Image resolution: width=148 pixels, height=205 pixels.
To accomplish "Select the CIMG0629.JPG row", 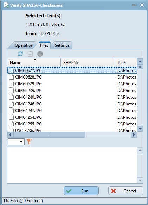I will (x=72, y=84).
